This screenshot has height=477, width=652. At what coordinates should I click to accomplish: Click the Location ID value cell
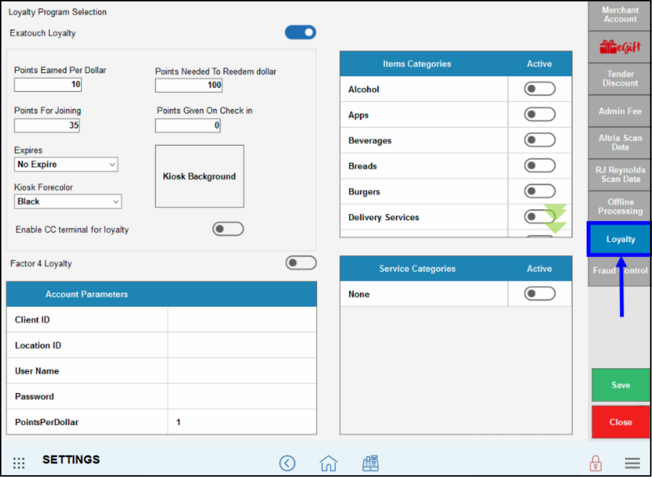click(242, 345)
